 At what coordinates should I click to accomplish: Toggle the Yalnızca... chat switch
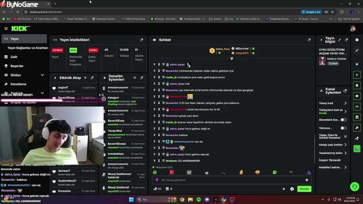click(x=343, y=128)
